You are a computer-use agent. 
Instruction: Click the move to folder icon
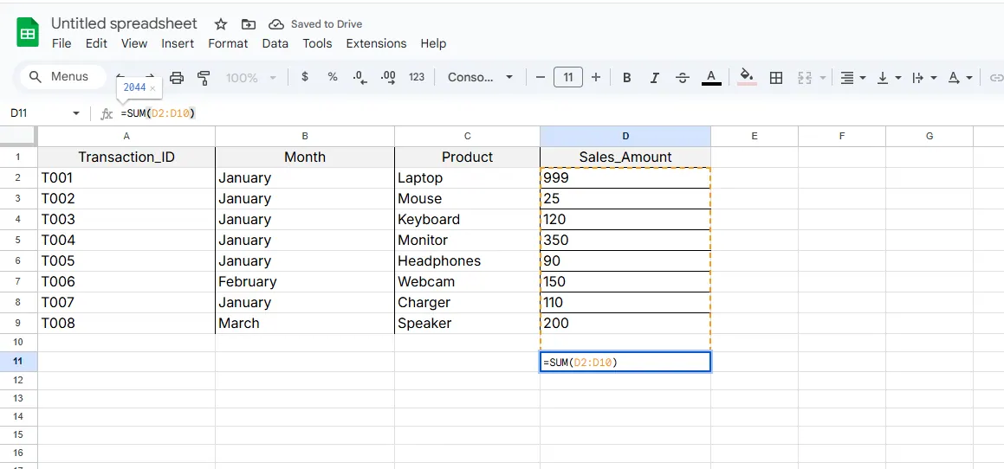(249, 24)
